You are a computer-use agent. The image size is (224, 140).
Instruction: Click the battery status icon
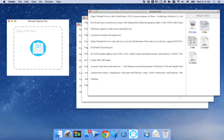(193, 2)
